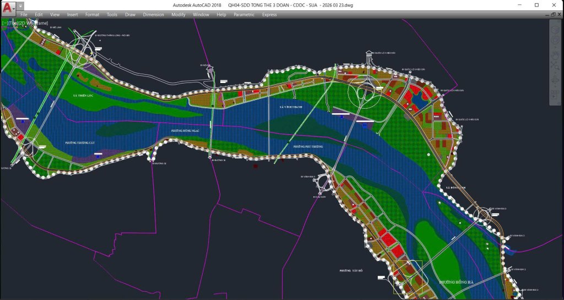564x300 pixels.
Task: Open the Insert menu
Action: [72, 15]
